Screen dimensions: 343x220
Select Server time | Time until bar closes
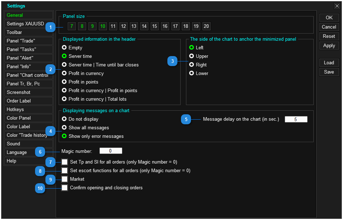64,64
